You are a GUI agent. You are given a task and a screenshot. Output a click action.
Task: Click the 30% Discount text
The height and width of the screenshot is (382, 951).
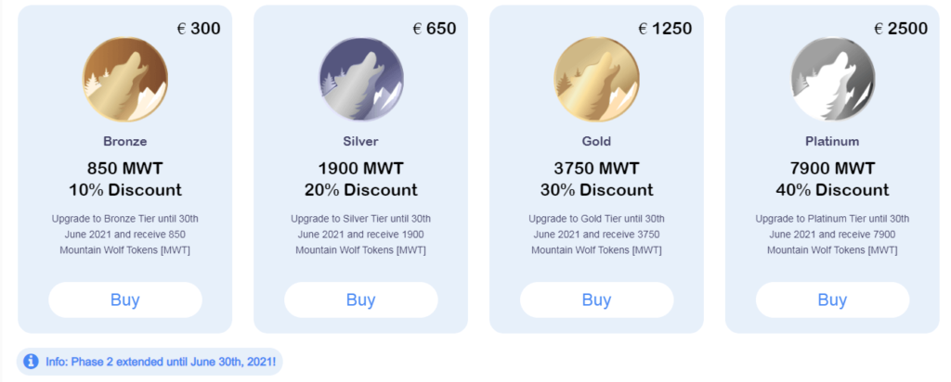tap(597, 190)
